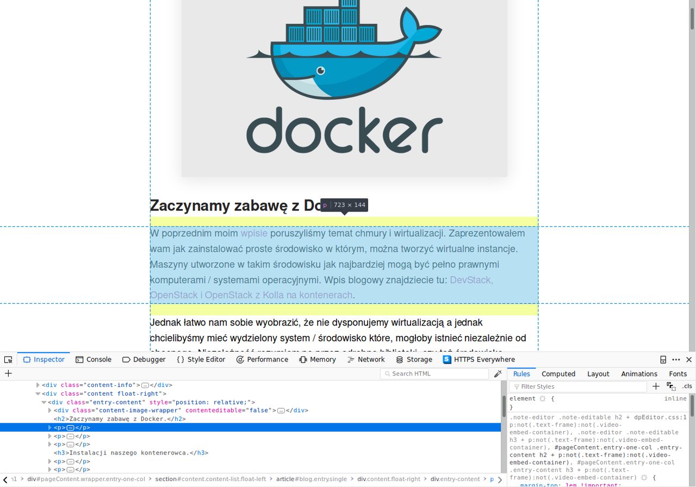Switch to the Console tab

click(x=94, y=360)
